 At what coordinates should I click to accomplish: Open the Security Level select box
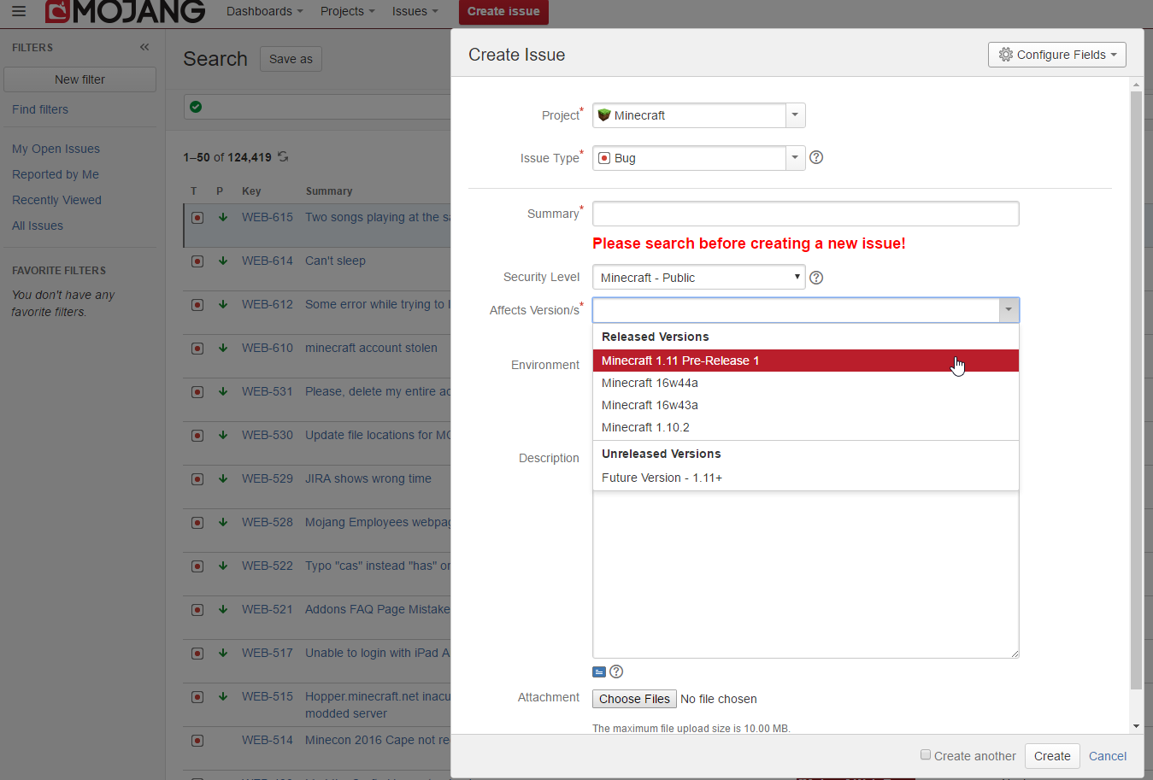(698, 278)
